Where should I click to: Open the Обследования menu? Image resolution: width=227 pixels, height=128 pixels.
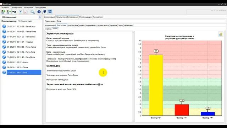pos(17,7)
